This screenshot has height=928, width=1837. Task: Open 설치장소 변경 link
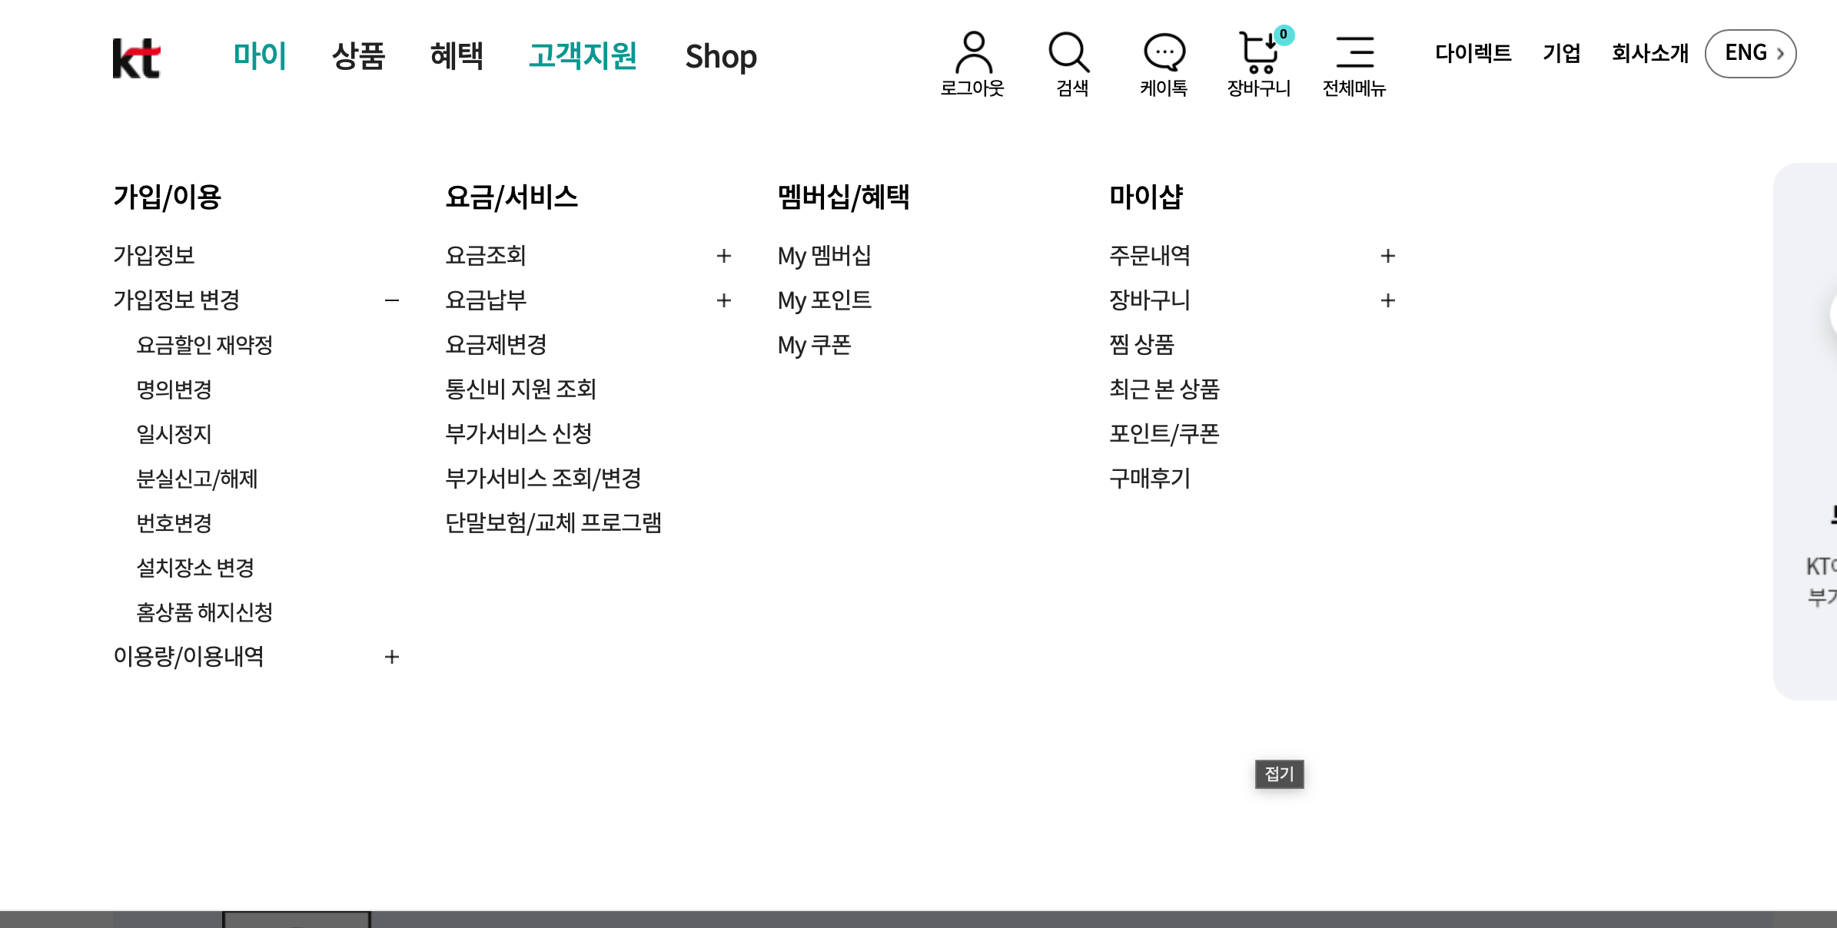[195, 568]
